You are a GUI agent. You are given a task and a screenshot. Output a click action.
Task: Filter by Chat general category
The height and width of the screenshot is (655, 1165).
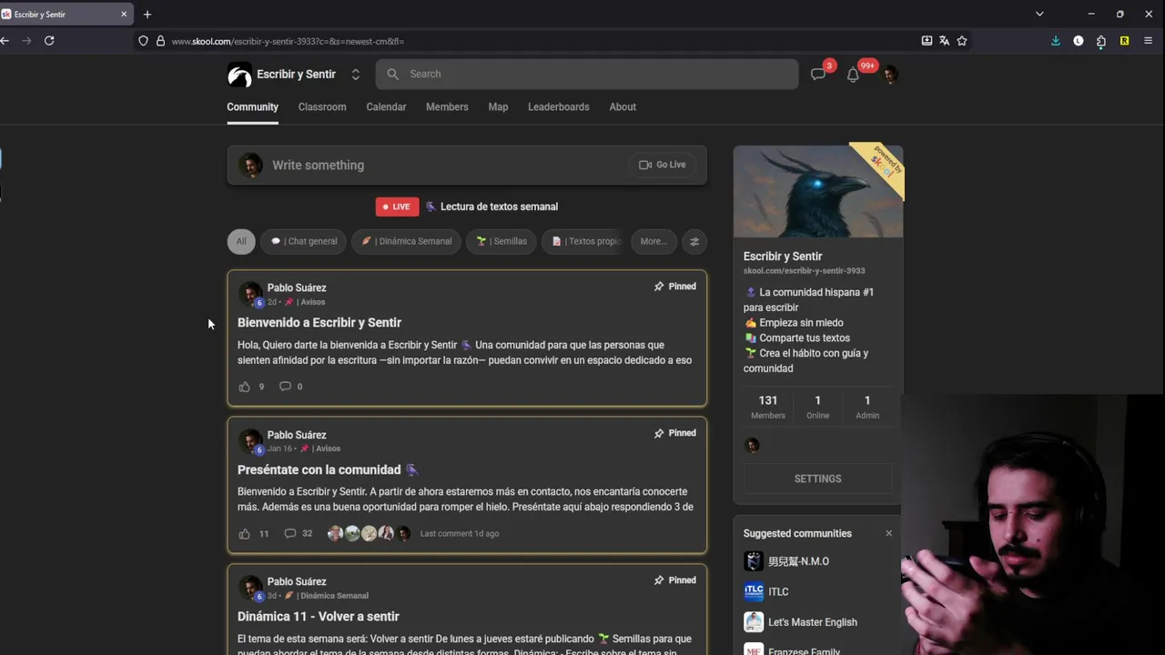304,241
